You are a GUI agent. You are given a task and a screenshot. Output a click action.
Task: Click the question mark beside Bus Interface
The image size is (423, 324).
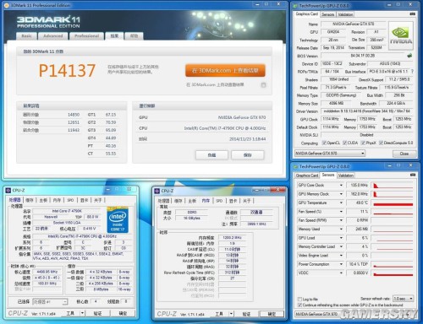(412, 72)
